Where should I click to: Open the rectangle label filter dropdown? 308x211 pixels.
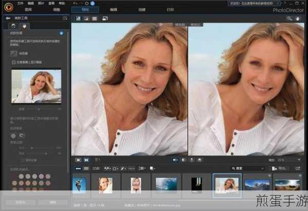[115, 168]
